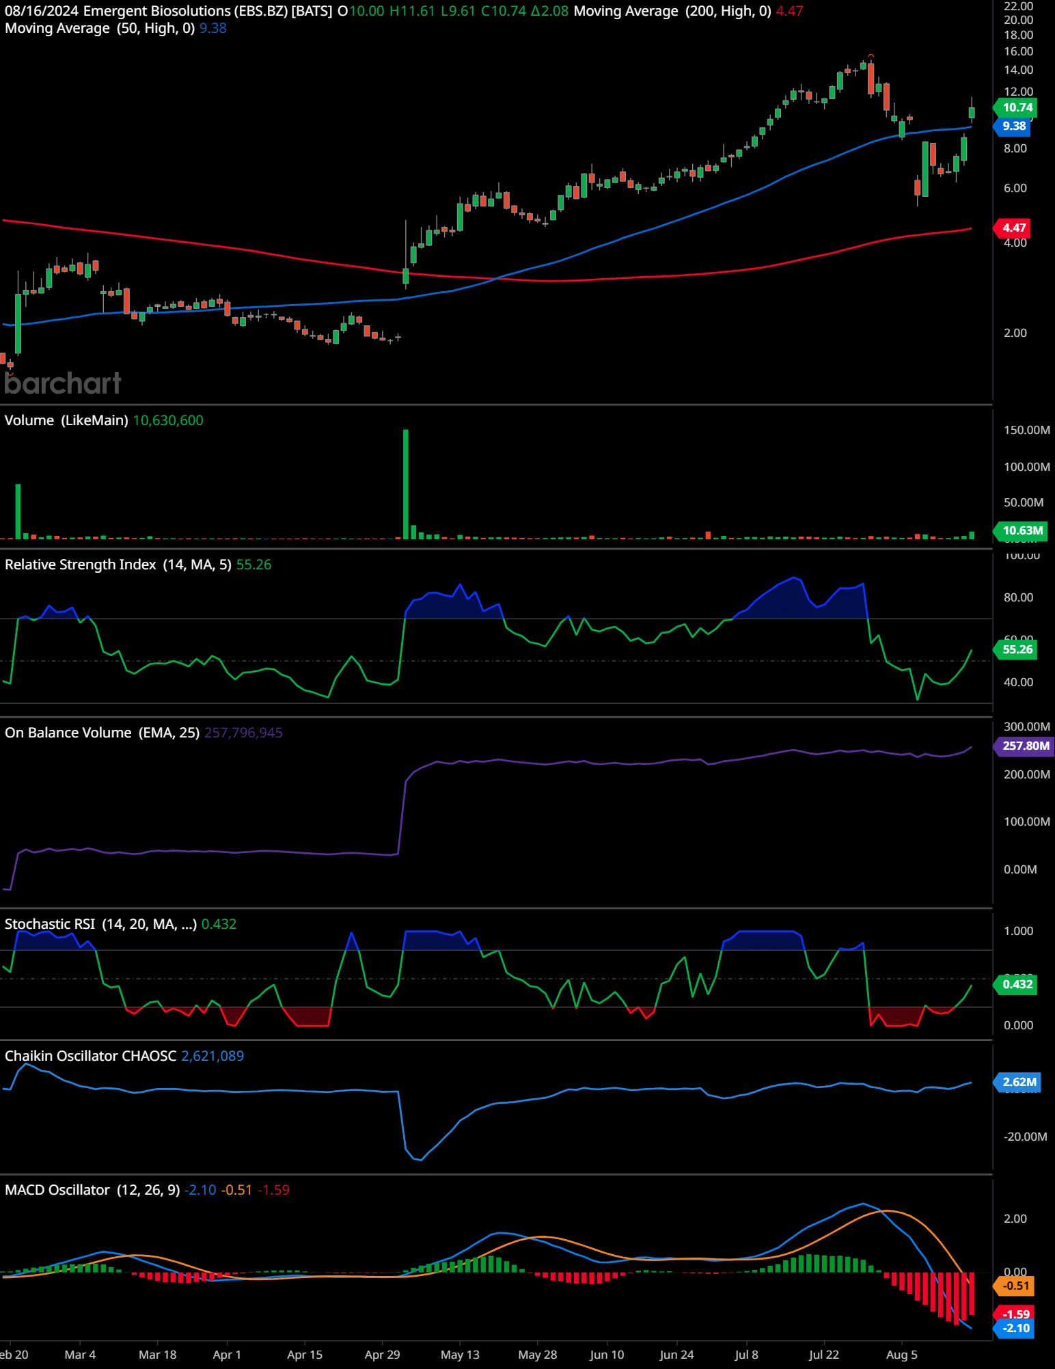Click the Apr 1 date on the time axis
Viewport: 1055px width, 1369px height.
[227, 1355]
